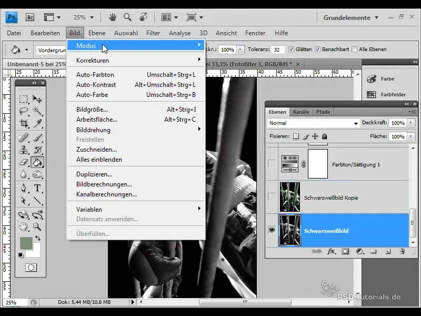Choose Arbeitsfläche... menu entry
The image size is (421, 316).
coord(136,120)
